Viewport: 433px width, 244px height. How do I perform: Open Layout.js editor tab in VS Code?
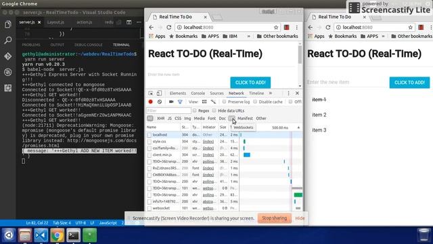click(55, 22)
